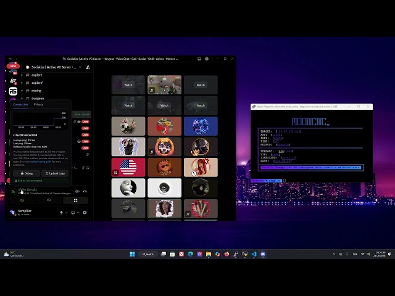Expand the Socialize server name dropdown
Screen dimensions: 395x296
pos(80,67)
